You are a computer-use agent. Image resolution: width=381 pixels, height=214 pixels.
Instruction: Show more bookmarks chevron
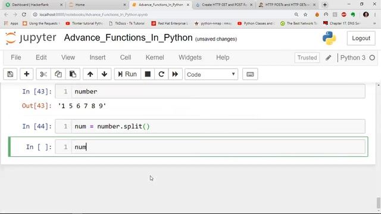point(374,23)
